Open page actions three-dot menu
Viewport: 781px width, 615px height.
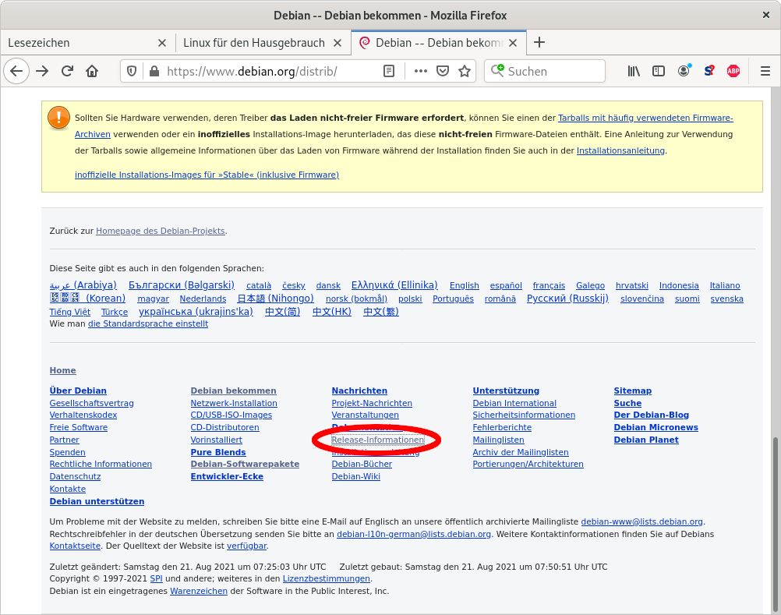(x=421, y=71)
